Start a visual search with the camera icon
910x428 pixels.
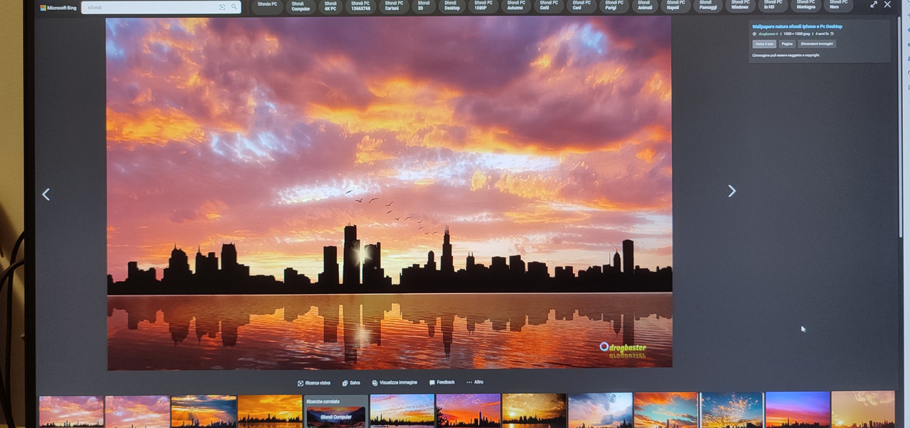point(222,7)
